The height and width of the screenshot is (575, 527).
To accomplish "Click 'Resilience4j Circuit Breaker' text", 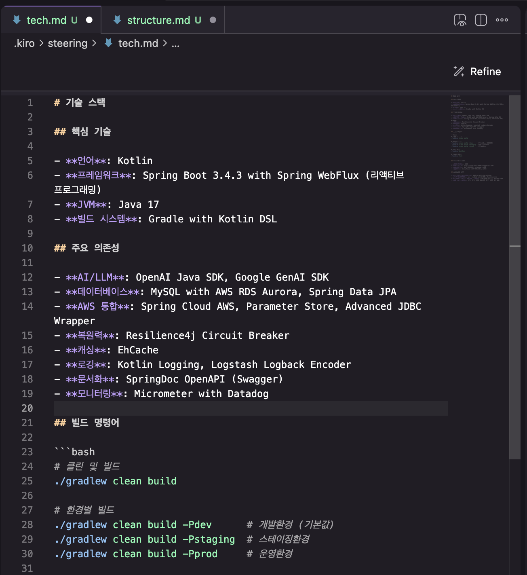I will coord(208,335).
